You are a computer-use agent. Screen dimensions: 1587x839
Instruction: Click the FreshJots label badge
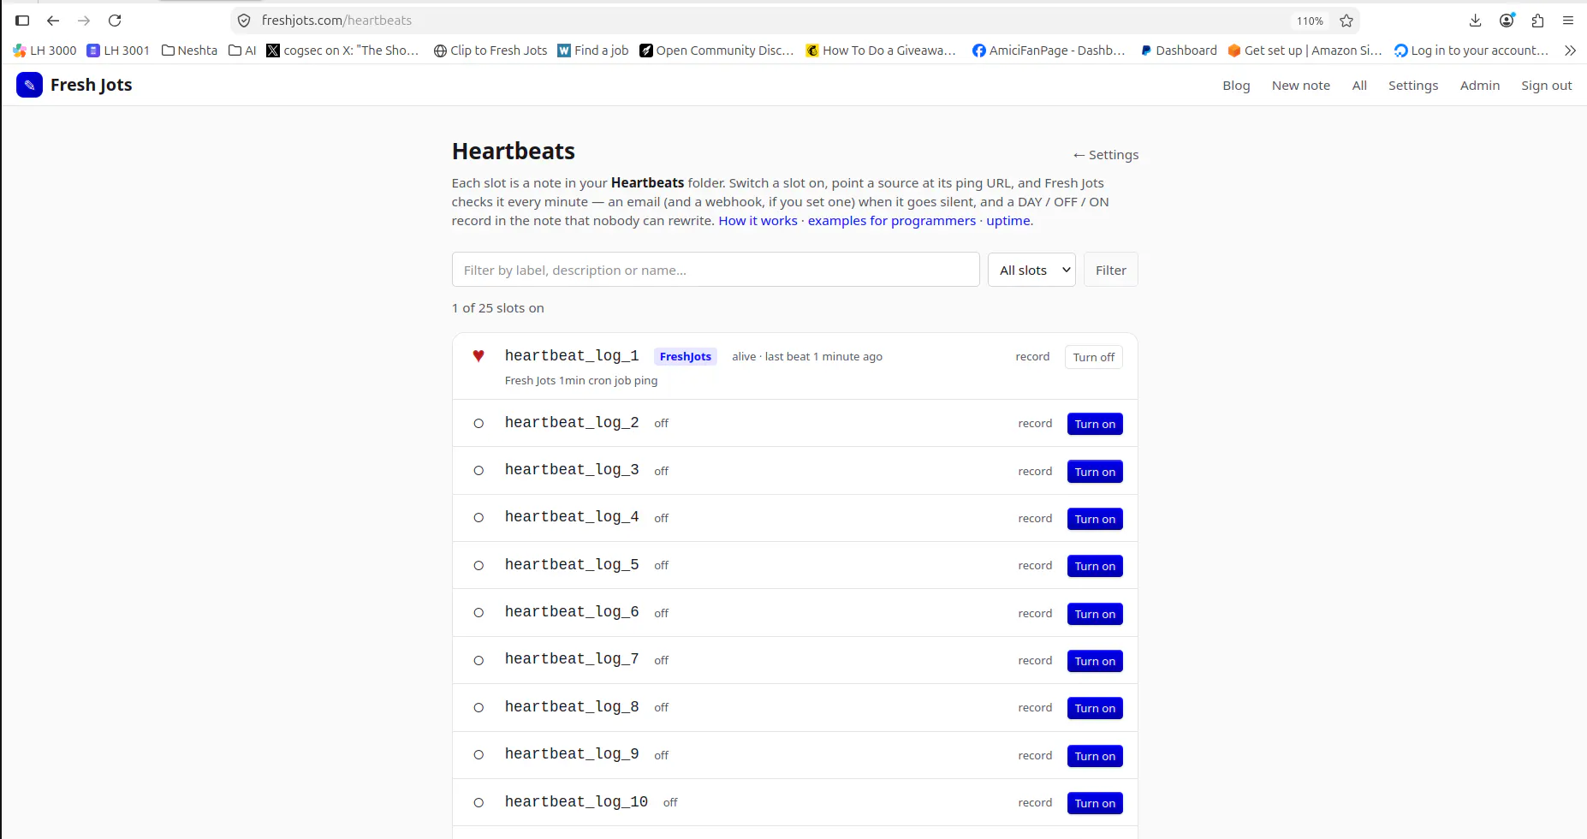(686, 357)
